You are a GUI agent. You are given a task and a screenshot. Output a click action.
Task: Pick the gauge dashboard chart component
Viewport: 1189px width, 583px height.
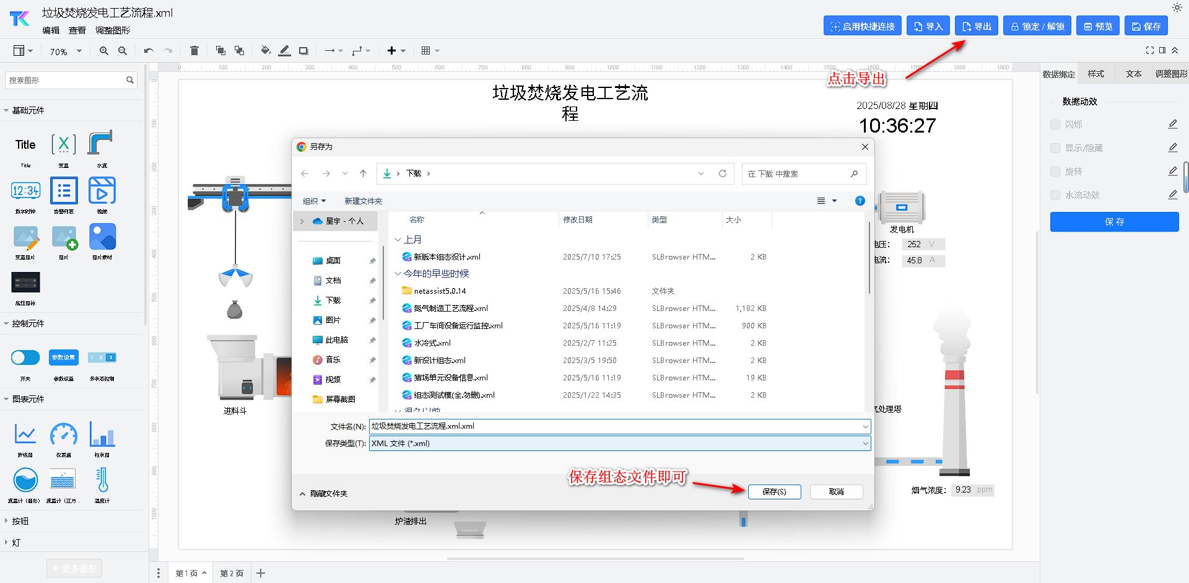[64, 434]
